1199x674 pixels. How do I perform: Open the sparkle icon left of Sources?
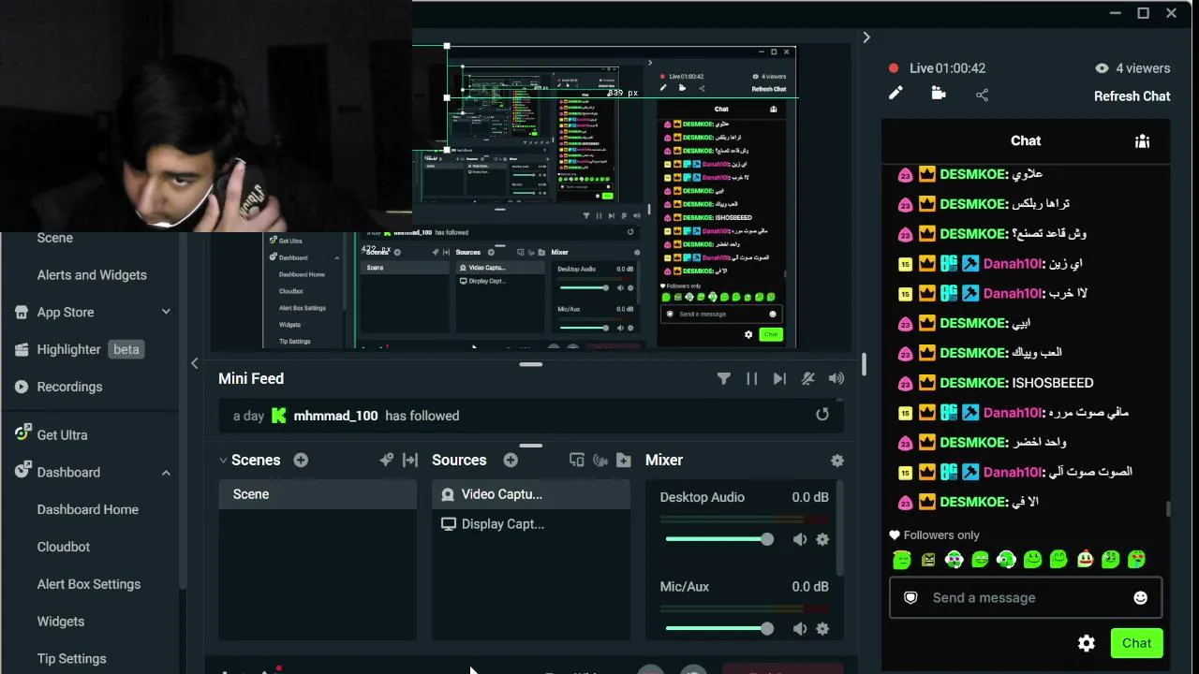coord(386,460)
